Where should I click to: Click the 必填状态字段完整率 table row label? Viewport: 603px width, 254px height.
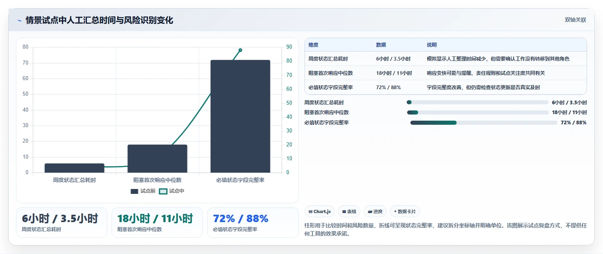pos(331,88)
